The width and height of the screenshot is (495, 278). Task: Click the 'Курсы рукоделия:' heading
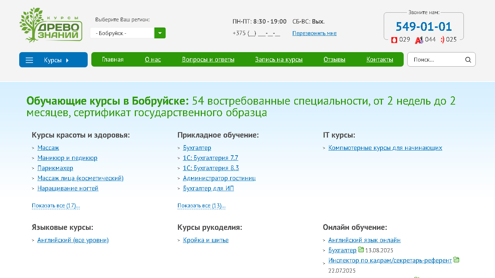(x=210, y=227)
